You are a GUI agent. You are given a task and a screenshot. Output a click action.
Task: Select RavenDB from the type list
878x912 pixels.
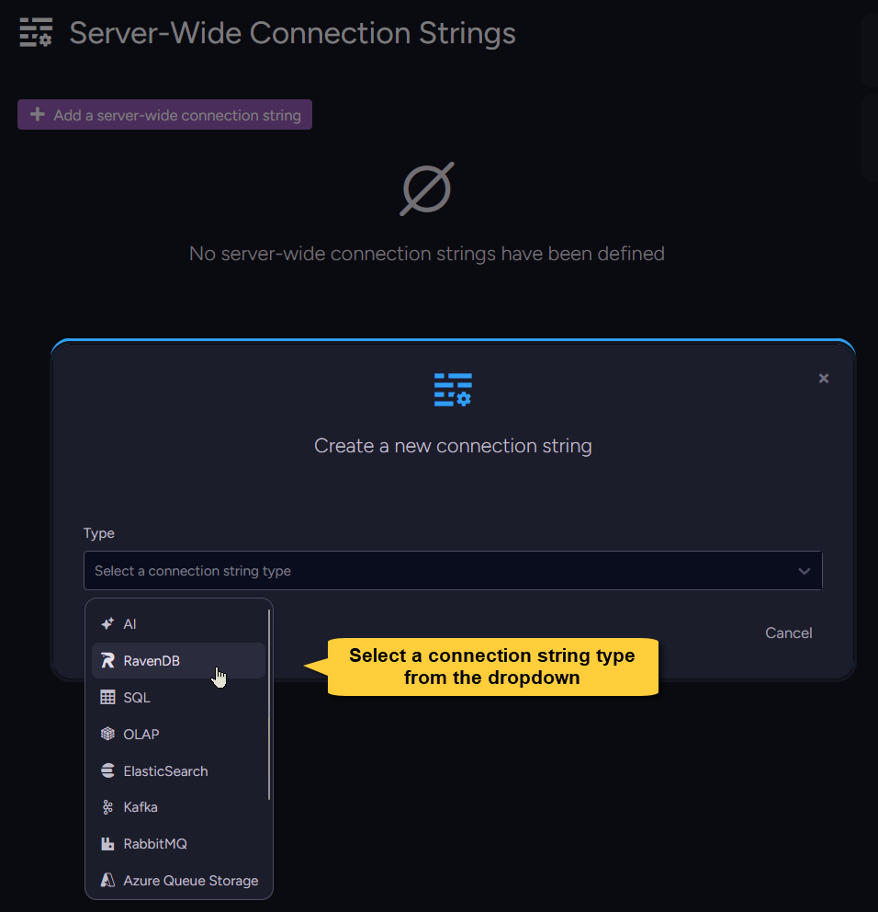click(x=178, y=661)
